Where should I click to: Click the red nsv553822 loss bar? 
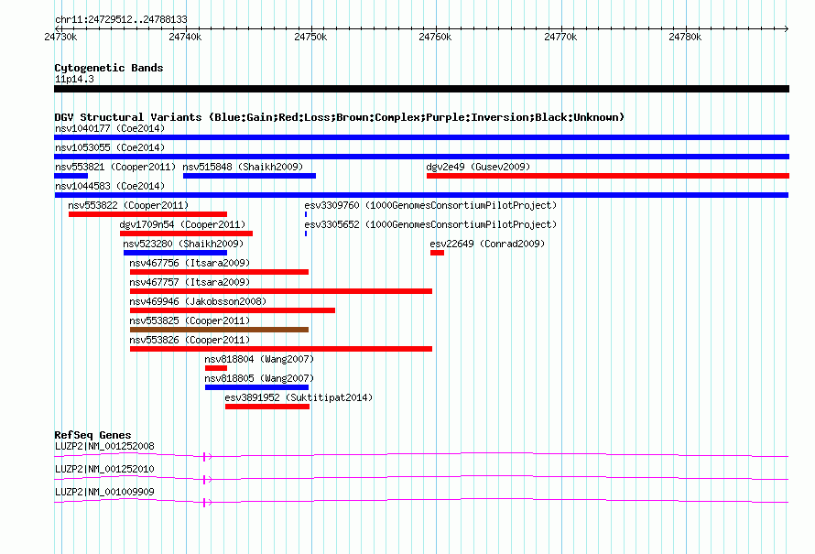pyautogui.click(x=147, y=214)
